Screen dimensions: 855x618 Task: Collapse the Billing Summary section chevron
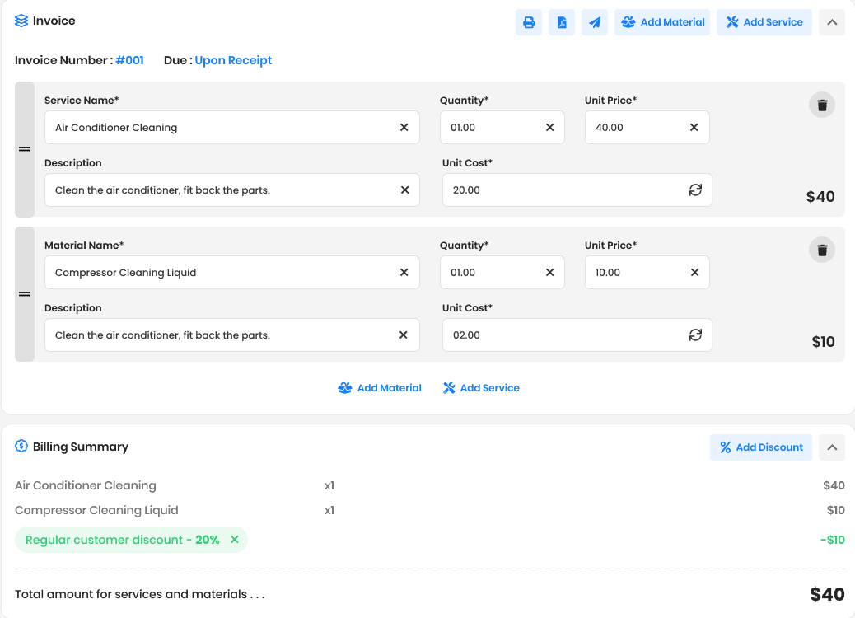[x=832, y=447]
